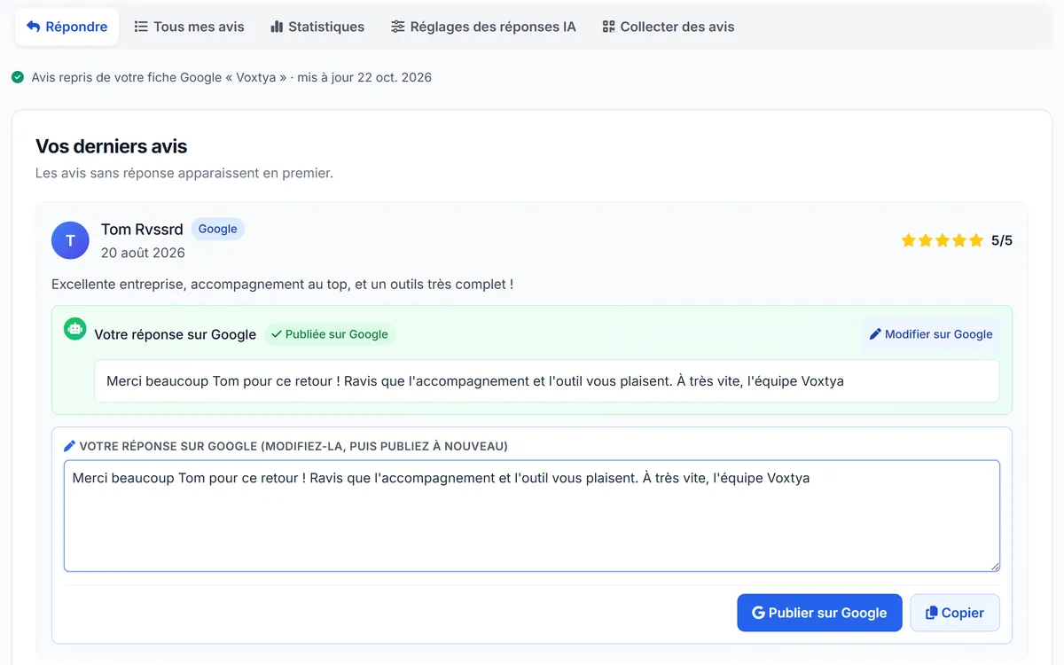
Task: Click the pencil icon beside Votre réponse label
Action: [70, 446]
